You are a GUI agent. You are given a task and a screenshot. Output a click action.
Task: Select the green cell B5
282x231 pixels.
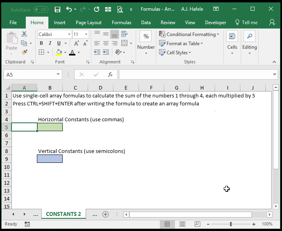tap(50, 127)
